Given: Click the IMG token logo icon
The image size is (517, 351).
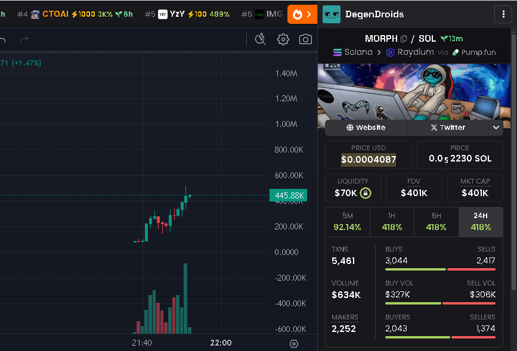Looking at the screenshot, I should 259,14.
